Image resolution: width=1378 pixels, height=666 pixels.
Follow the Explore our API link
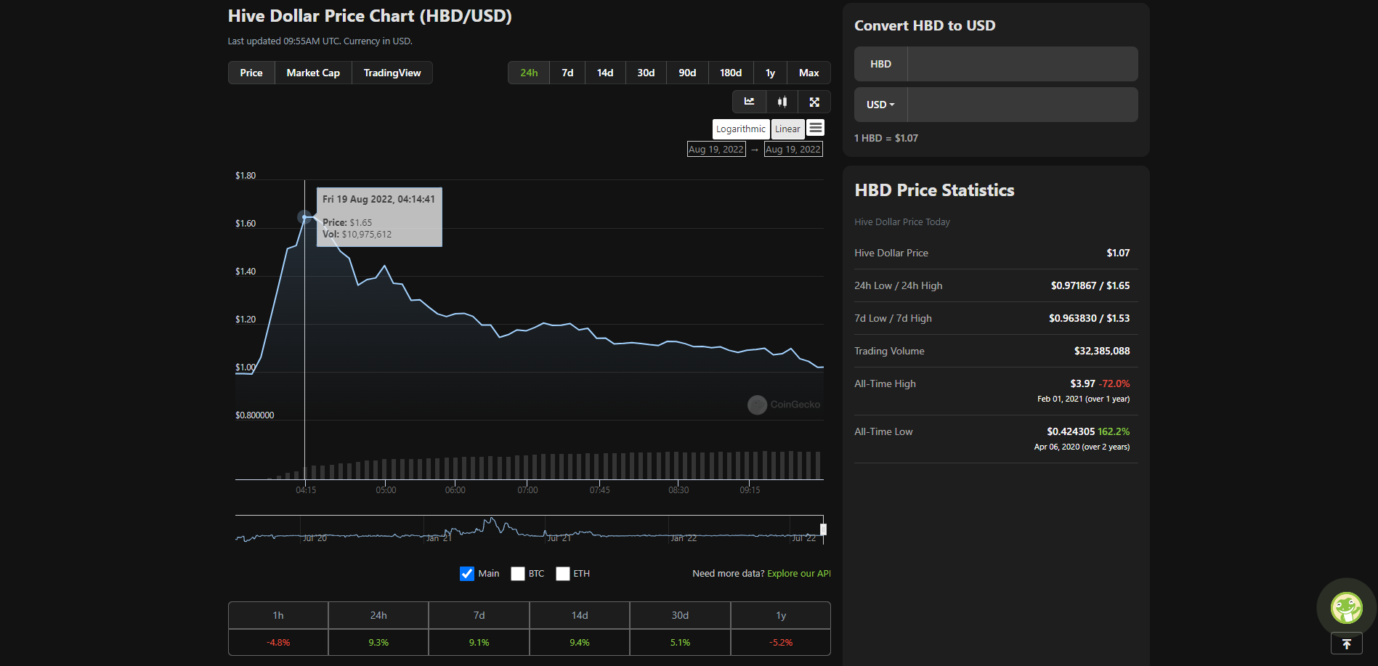click(799, 574)
